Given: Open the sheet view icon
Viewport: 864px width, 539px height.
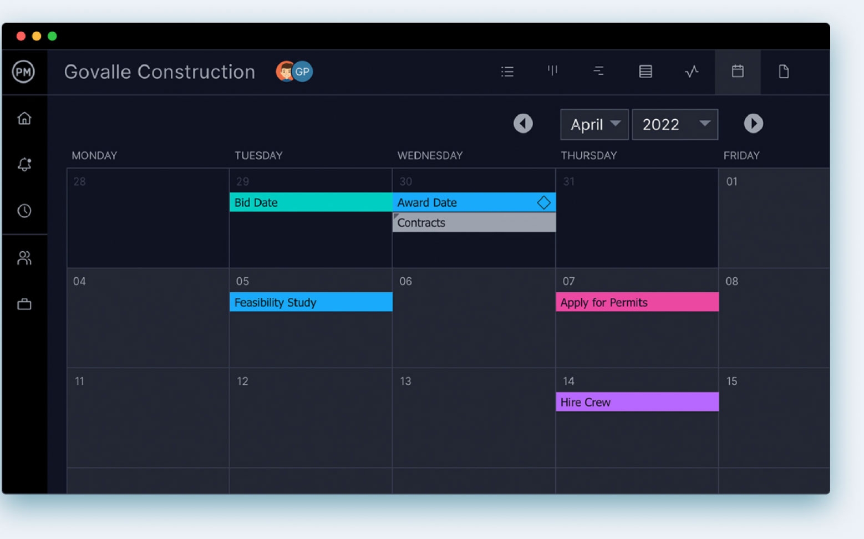Looking at the screenshot, I should coord(645,71).
